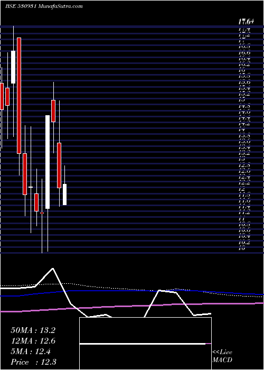Click the <<Live MACD label
Screen dimensions: 264x370
point(222,356)
